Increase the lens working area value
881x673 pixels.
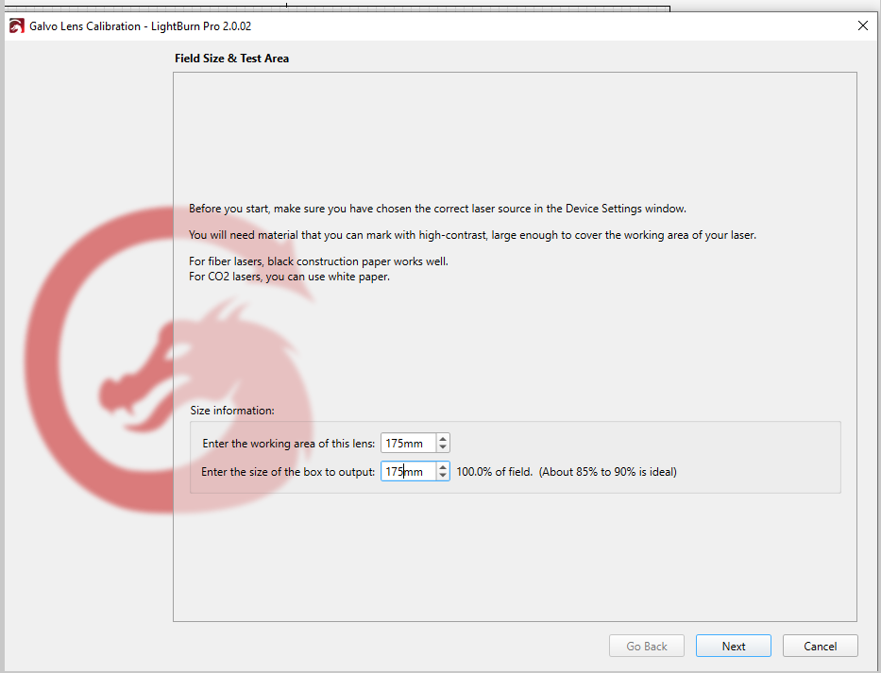coord(443,438)
